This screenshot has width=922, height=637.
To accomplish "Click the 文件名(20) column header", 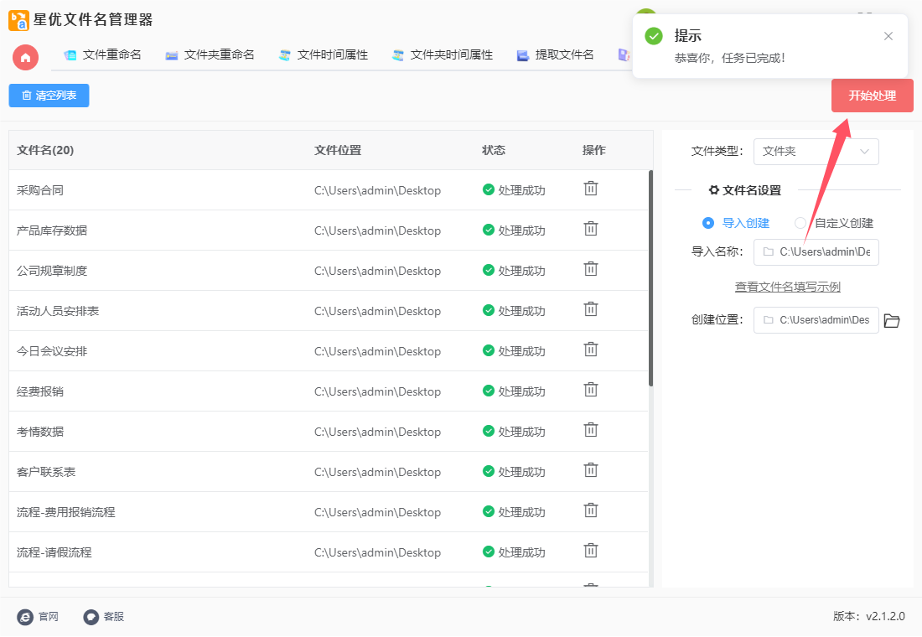I will pos(45,150).
